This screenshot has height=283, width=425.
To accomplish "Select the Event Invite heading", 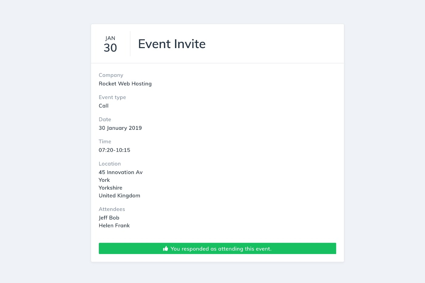I will pos(172,44).
